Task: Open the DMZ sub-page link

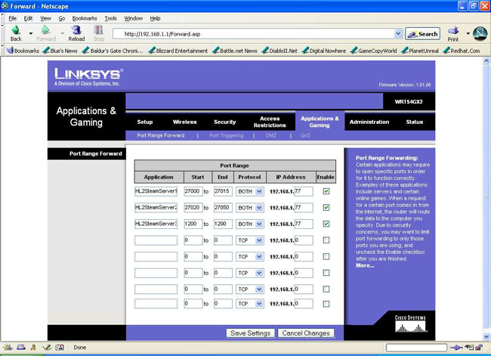Action: tap(271, 135)
